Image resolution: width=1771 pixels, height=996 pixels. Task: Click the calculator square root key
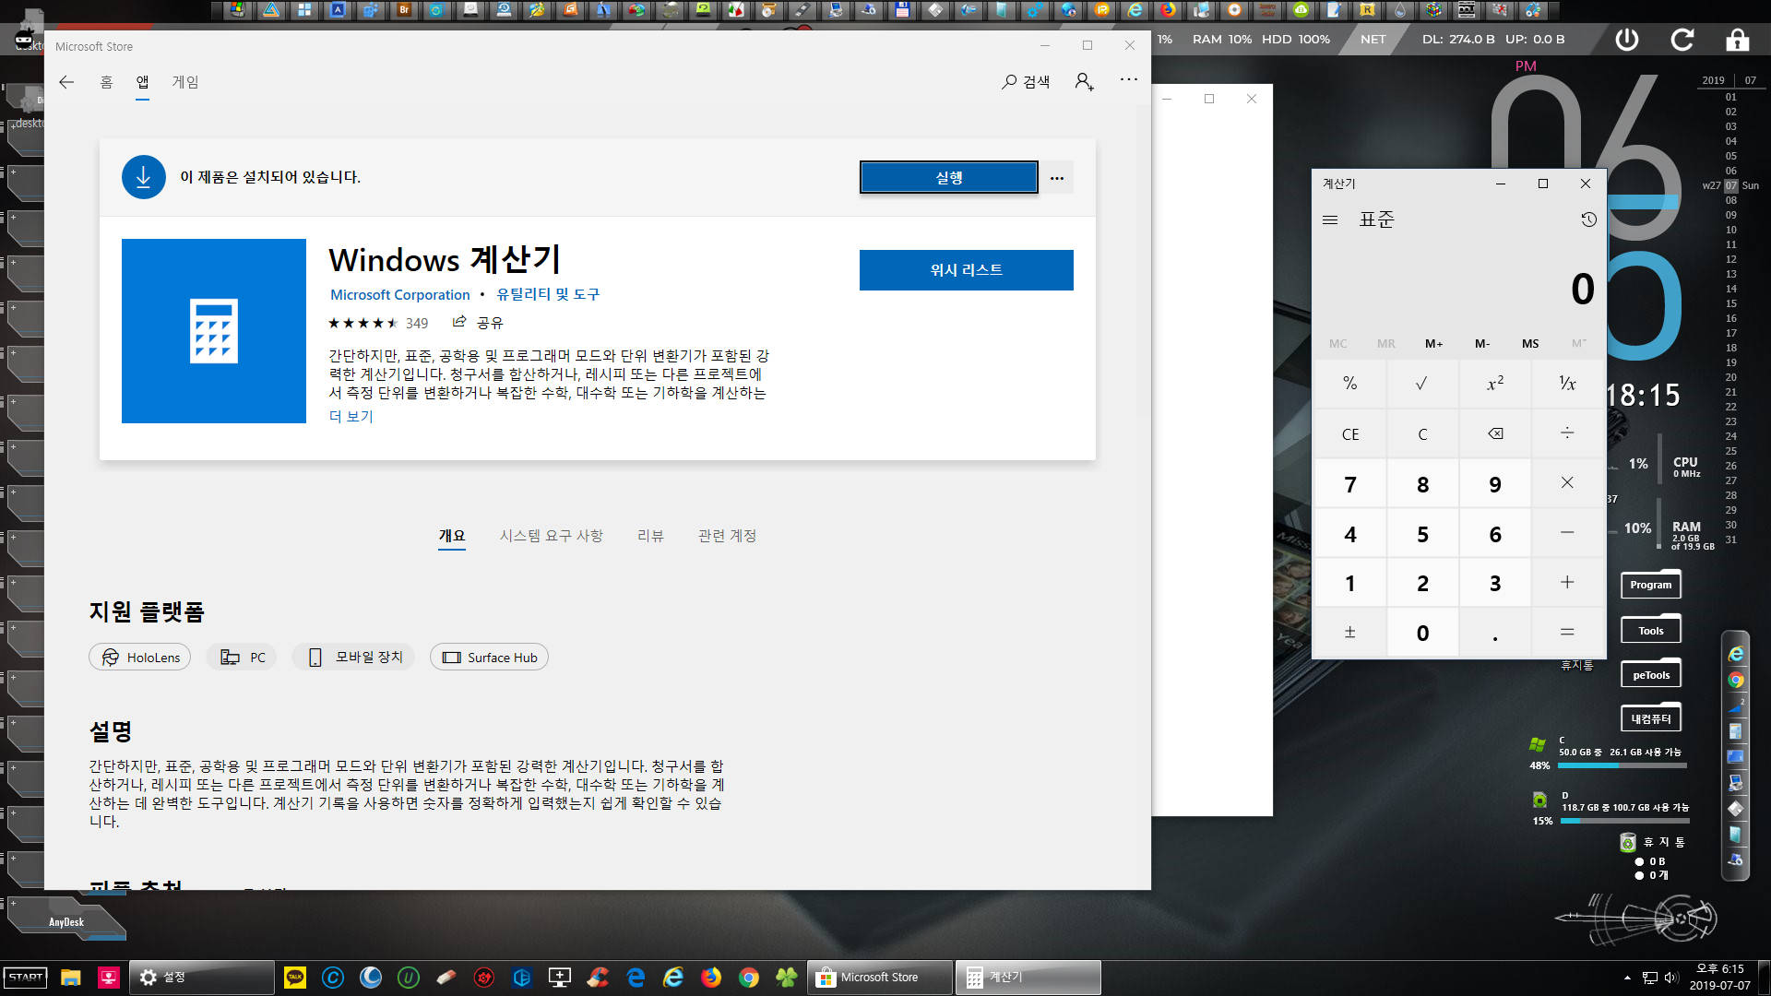pyautogui.click(x=1421, y=384)
